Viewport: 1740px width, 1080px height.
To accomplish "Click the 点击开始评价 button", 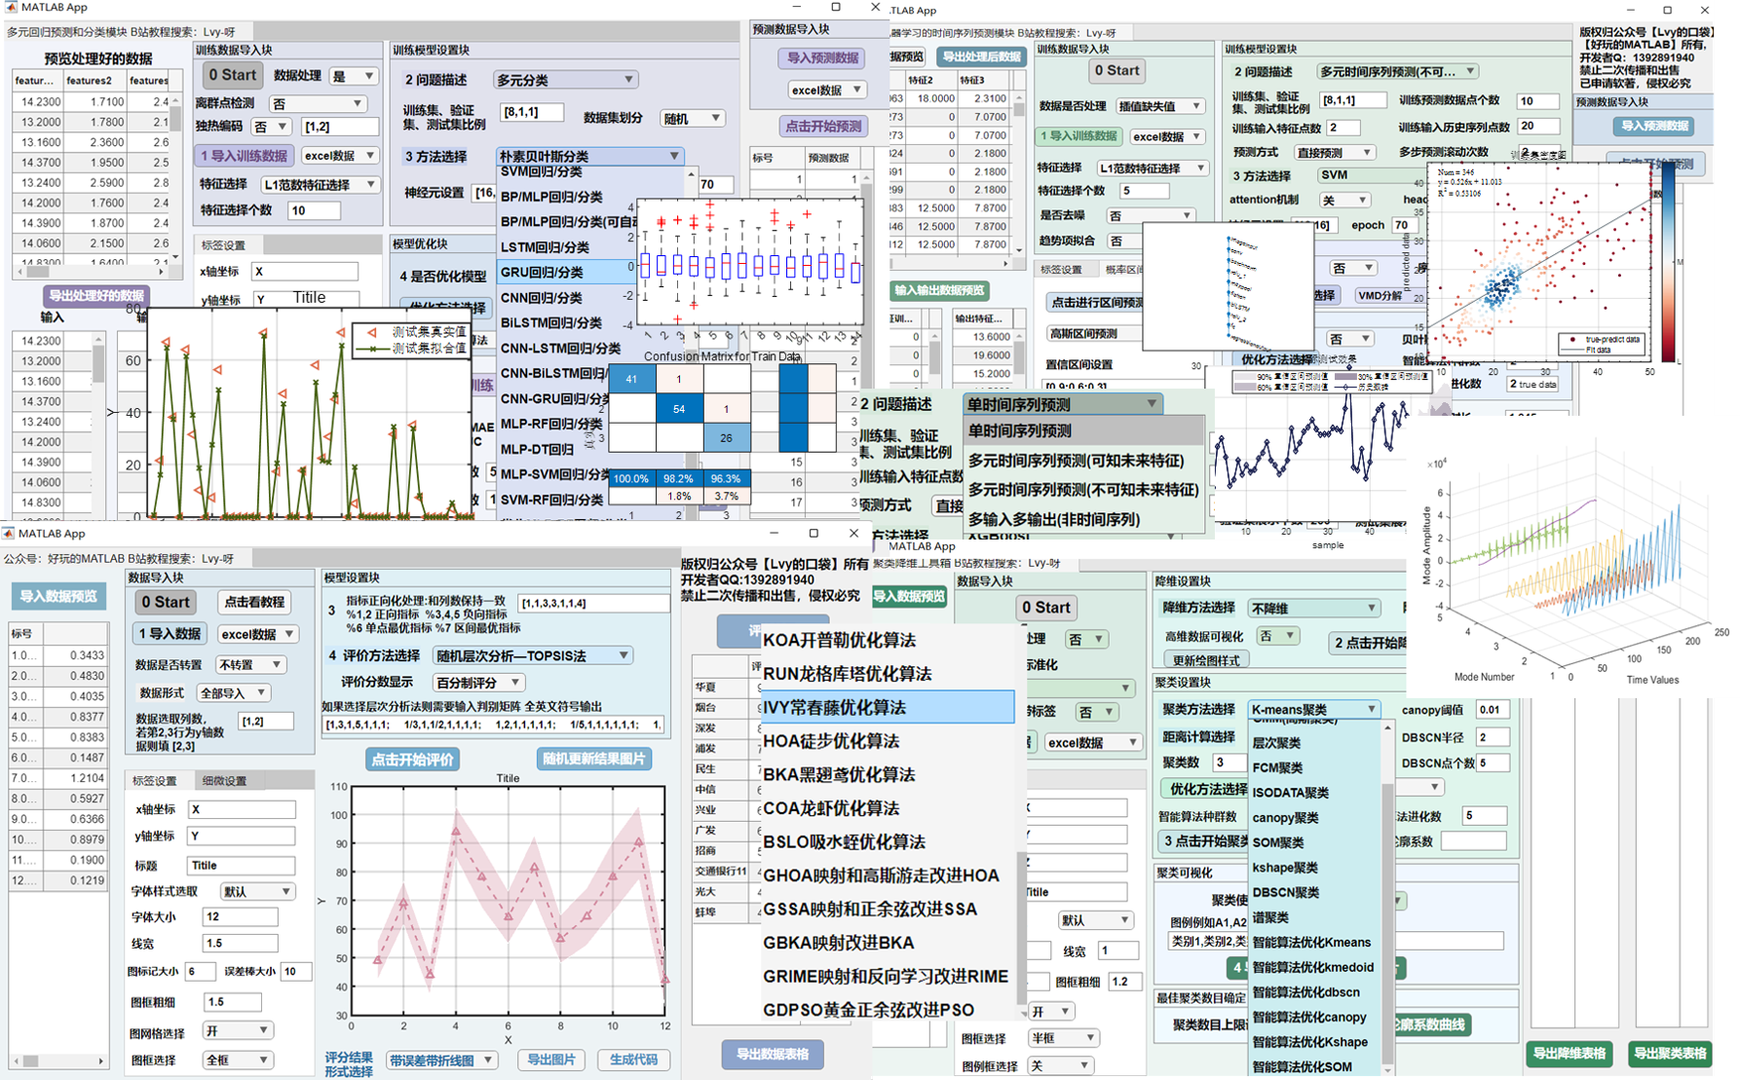I will coord(413,760).
